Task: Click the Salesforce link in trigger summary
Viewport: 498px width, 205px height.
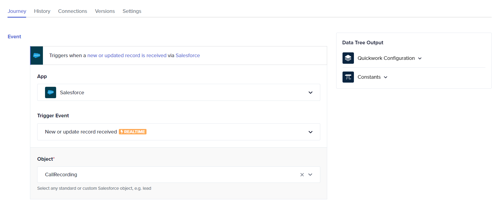Action: pyautogui.click(x=188, y=55)
